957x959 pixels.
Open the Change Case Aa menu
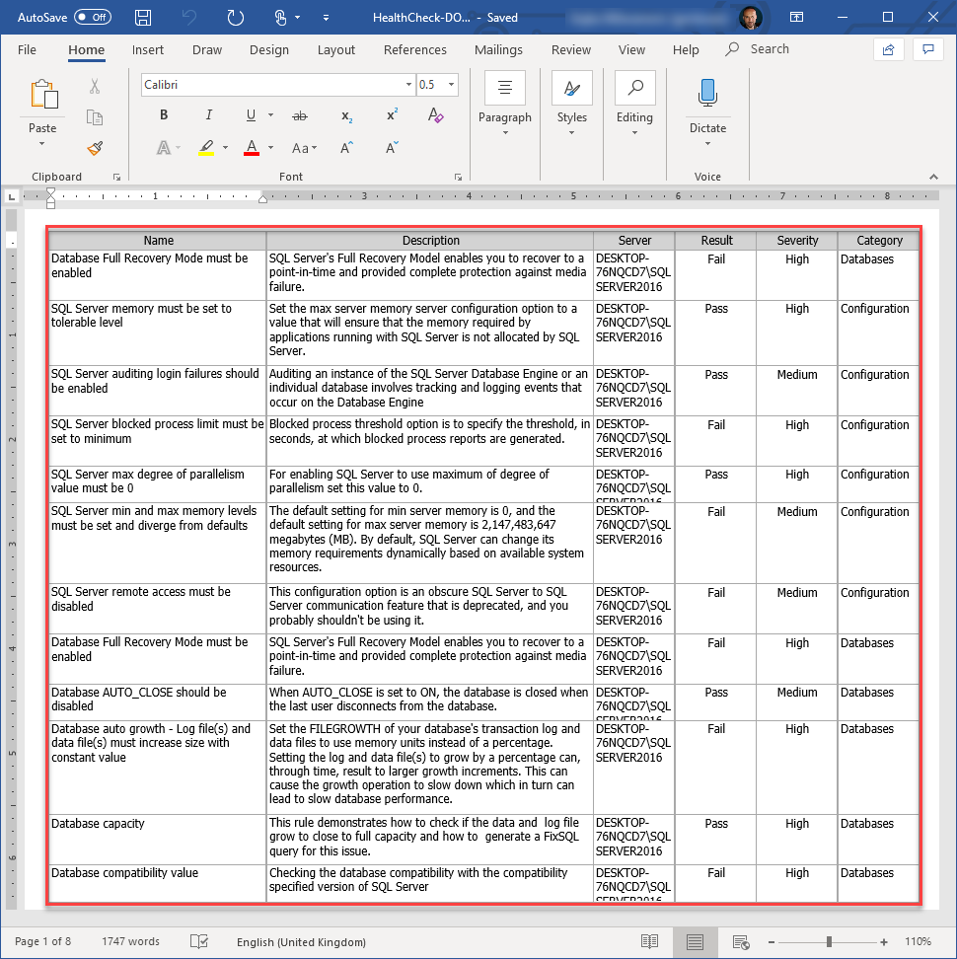[x=304, y=148]
